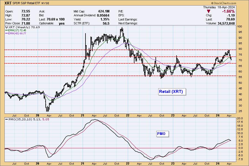The height and width of the screenshot is (166, 249).
Task: Click the NYSE exchange label
Action: pyautogui.click(x=45, y=3)
